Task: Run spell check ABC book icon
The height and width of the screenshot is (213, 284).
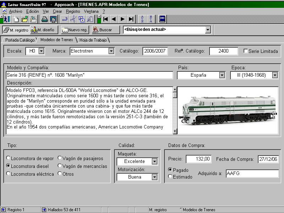Action: point(162,19)
